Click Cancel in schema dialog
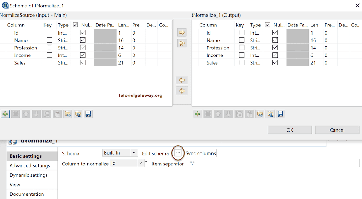 (337, 130)
